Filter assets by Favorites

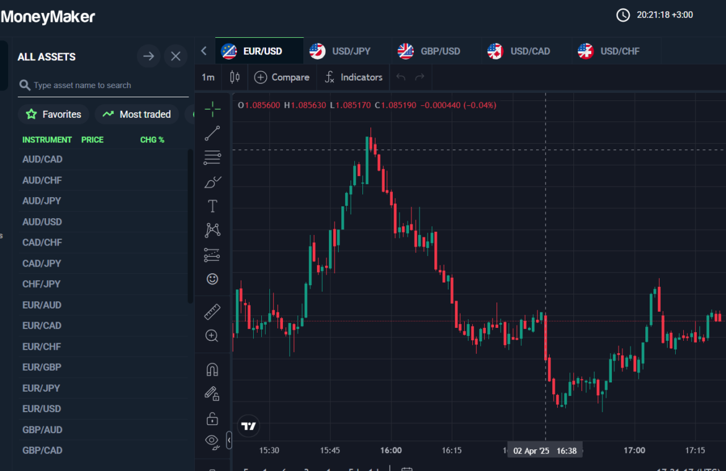pos(54,114)
